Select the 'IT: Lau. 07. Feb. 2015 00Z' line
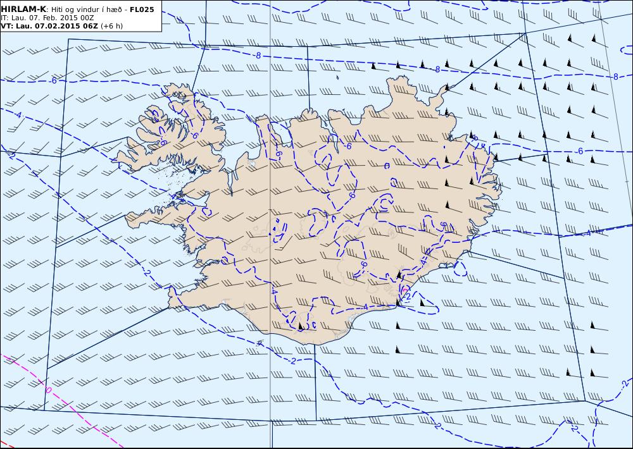 pos(47,18)
